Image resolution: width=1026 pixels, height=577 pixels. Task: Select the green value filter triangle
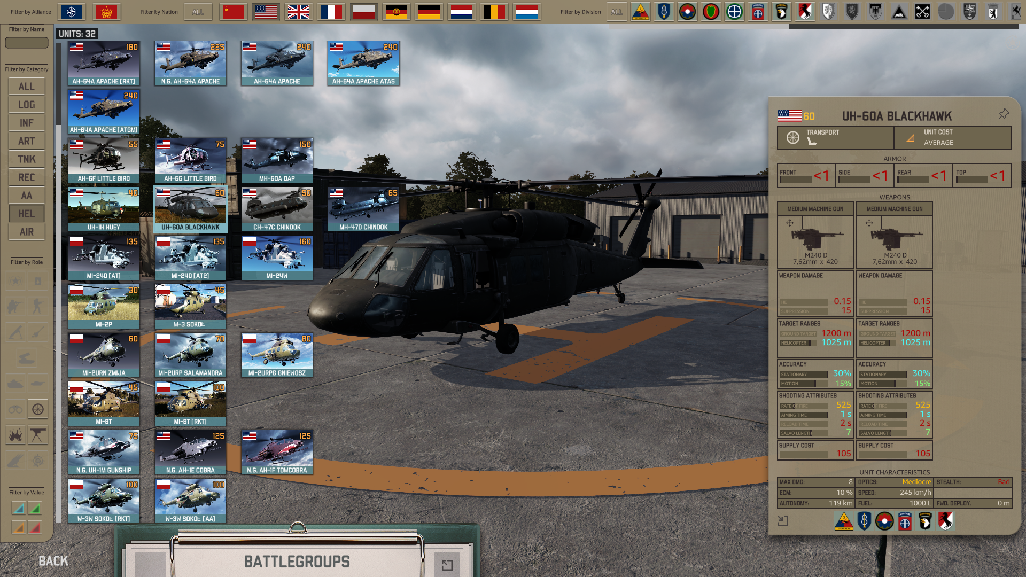[35, 509]
